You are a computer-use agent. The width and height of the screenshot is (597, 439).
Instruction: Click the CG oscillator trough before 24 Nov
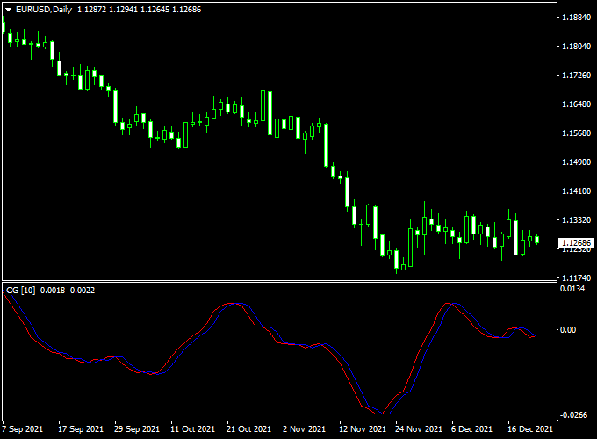[x=378, y=413]
